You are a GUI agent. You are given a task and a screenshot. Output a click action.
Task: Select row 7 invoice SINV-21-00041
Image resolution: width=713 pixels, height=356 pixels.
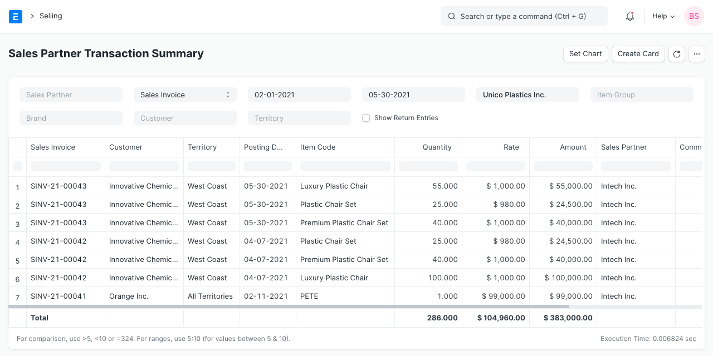pyautogui.click(x=58, y=296)
